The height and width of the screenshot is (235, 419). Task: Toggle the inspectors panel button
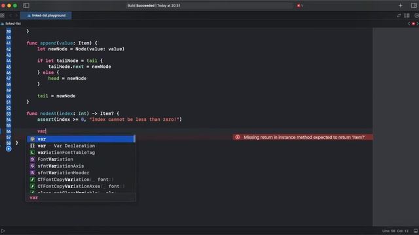(414, 5)
